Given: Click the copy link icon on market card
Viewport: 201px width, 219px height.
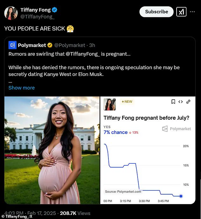Looking at the screenshot, I should pyautogui.click(x=188, y=102).
